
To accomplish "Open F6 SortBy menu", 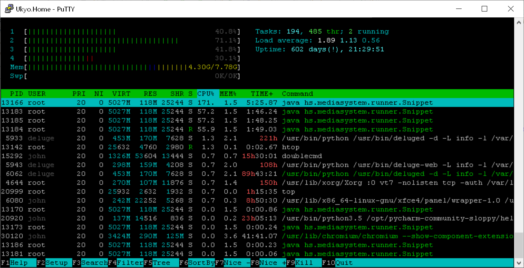I will pos(197,263).
